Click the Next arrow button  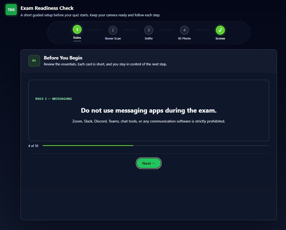point(149,163)
